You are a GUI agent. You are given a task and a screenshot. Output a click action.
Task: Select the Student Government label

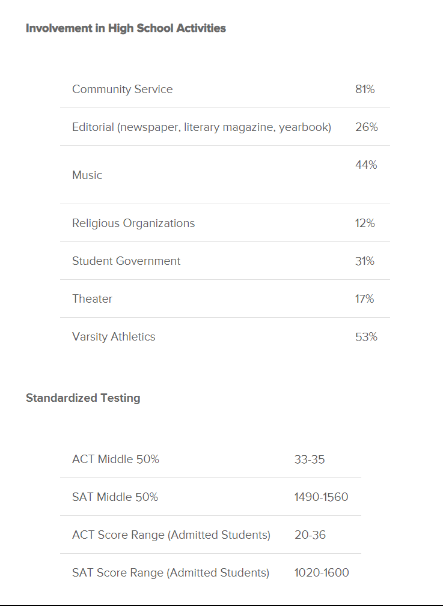[x=126, y=261]
